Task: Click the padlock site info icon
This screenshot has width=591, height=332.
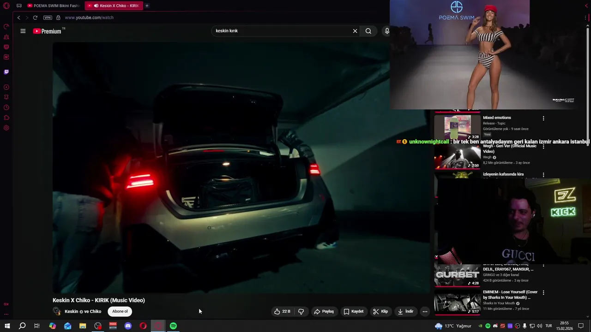Action: [58, 18]
